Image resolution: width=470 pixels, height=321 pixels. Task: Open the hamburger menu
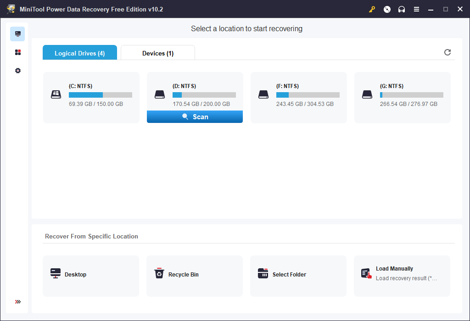point(416,9)
